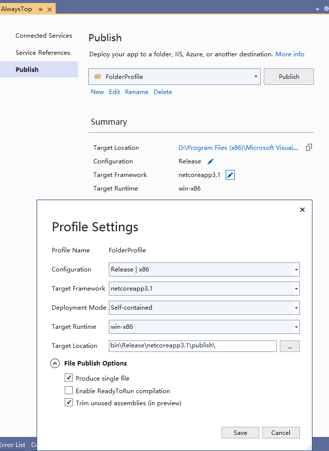The image size is (329, 451).
Task: Open the FolderProfile publish profile dropdown
Action: coord(175,76)
